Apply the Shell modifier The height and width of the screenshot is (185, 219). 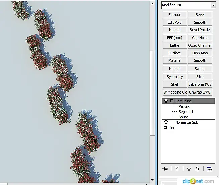pyautogui.click(x=175, y=84)
